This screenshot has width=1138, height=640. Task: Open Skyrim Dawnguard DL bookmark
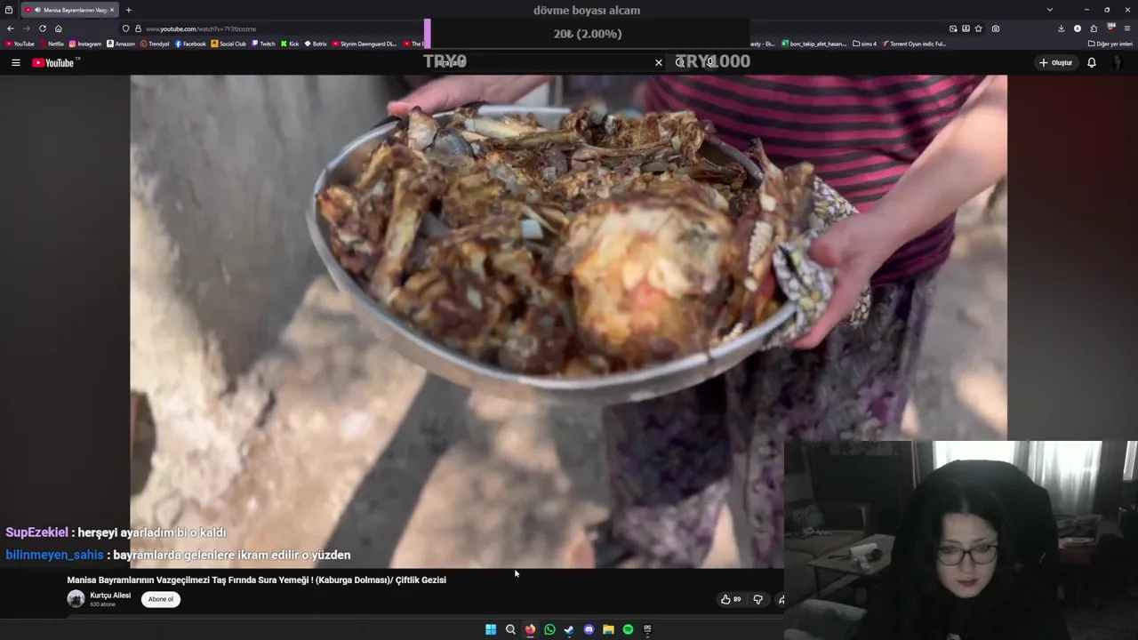(365, 44)
